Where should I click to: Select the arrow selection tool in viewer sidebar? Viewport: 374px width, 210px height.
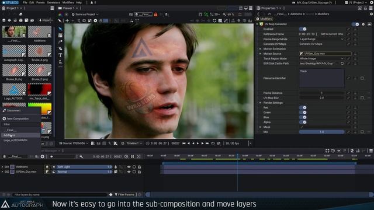tap(60, 29)
